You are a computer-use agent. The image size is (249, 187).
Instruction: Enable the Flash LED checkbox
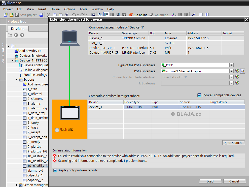[x=57, y=130]
